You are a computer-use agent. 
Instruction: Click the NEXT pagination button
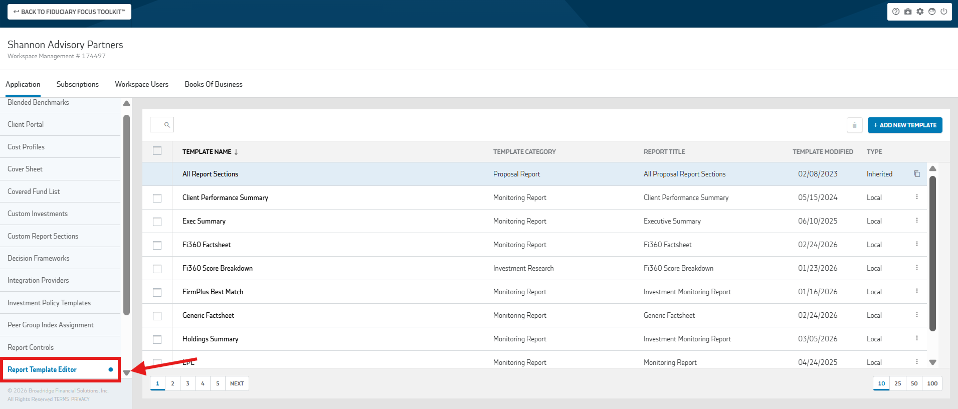click(x=237, y=383)
